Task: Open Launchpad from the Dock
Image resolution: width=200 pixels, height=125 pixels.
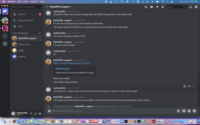Action: pos(10,121)
